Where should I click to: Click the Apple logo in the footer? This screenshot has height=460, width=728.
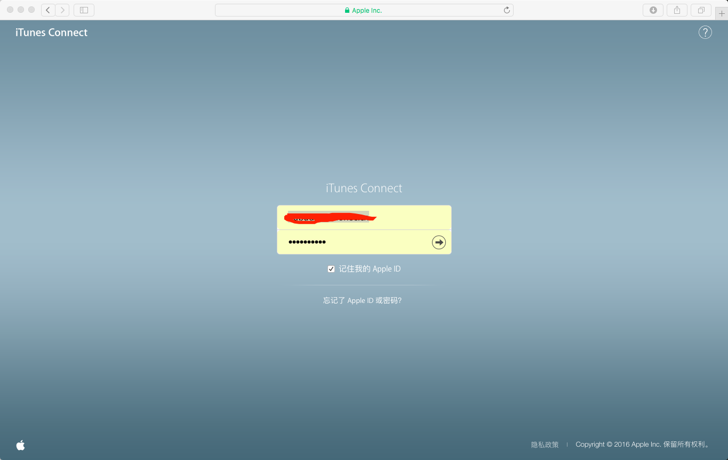[x=21, y=445]
